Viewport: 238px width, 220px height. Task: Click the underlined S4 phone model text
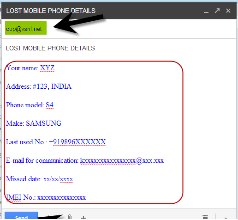[49, 105]
